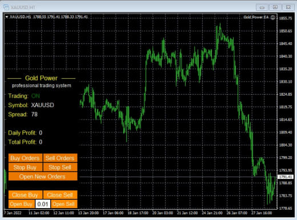Click the chart window icon in title bar
Viewport: 297px width, 220px height.
[6, 7]
